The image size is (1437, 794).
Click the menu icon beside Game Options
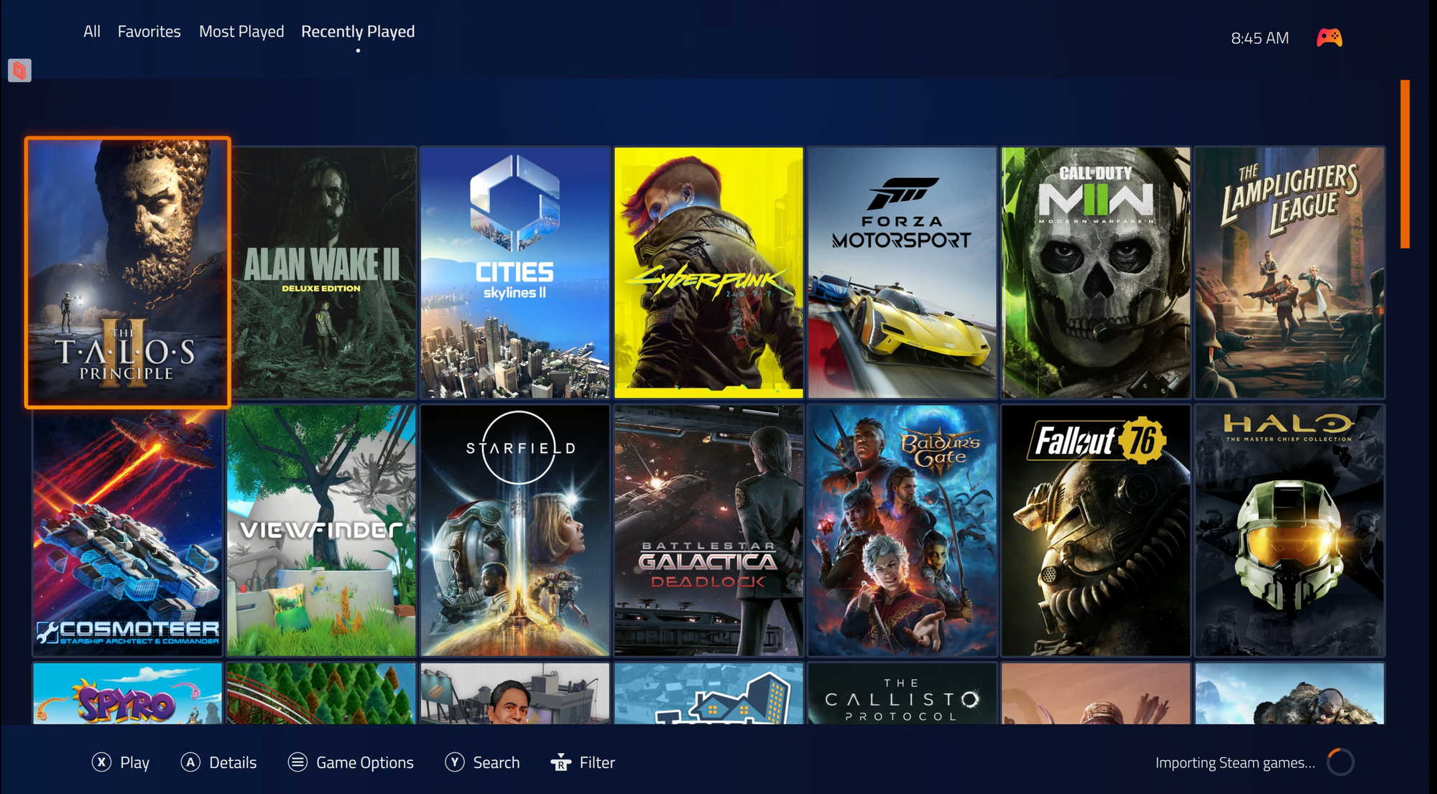coord(297,762)
